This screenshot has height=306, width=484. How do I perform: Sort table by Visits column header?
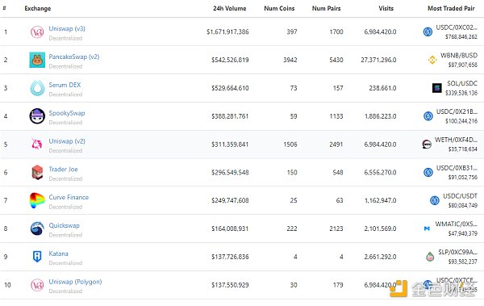tap(386, 9)
